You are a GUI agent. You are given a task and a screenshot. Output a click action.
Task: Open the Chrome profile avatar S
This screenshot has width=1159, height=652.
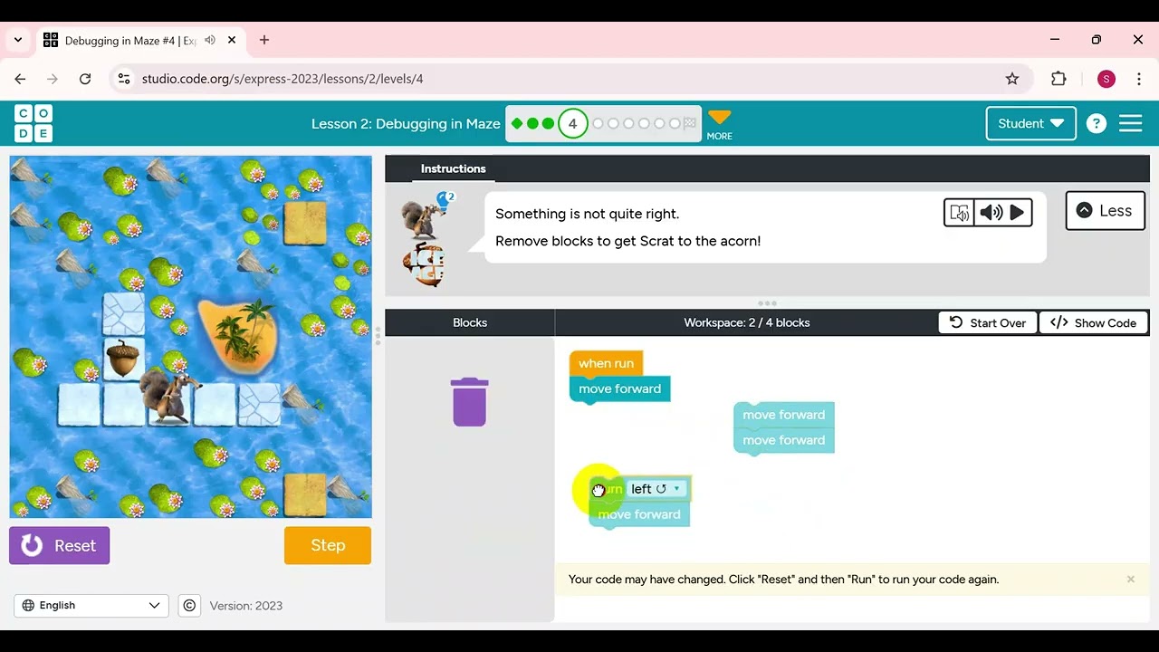[x=1106, y=79]
